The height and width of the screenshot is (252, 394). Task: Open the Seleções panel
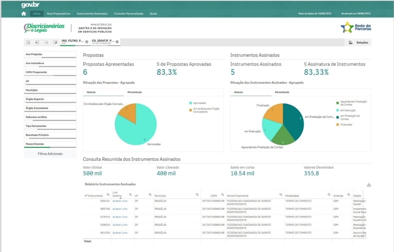coord(359,43)
